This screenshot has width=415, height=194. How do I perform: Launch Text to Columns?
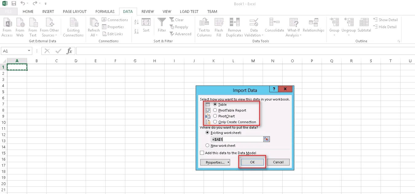click(204, 27)
